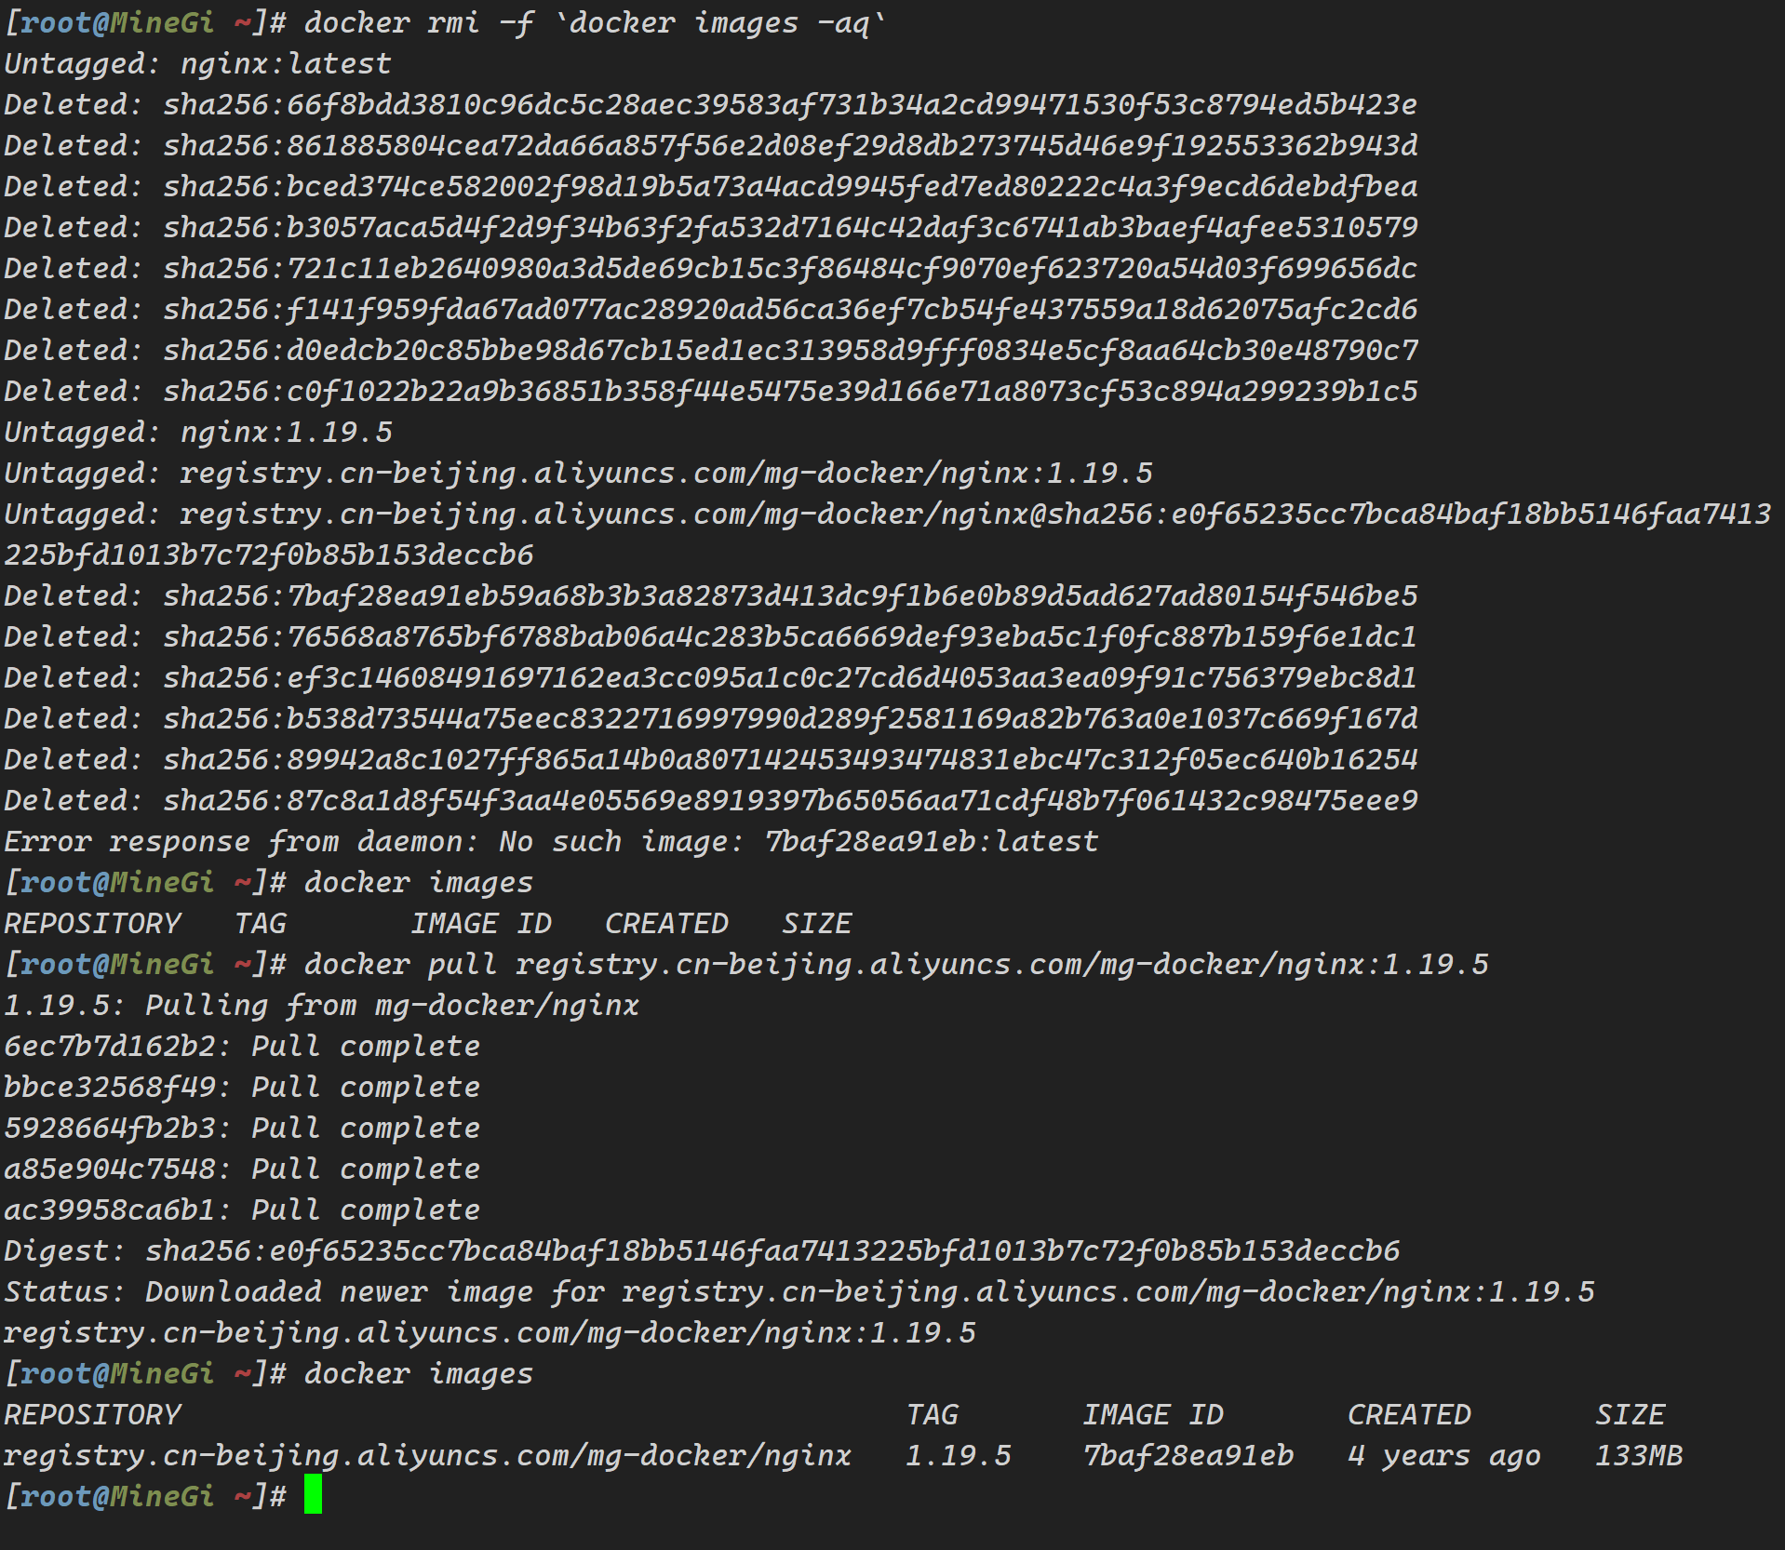The width and height of the screenshot is (1785, 1550).
Task: Click the Deleted sha256:66f8bdd3810c line
Action: pyautogui.click(x=711, y=104)
